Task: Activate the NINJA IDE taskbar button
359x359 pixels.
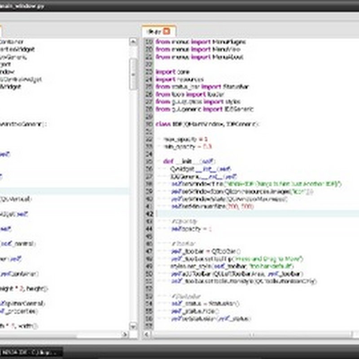Action: point(31,351)
